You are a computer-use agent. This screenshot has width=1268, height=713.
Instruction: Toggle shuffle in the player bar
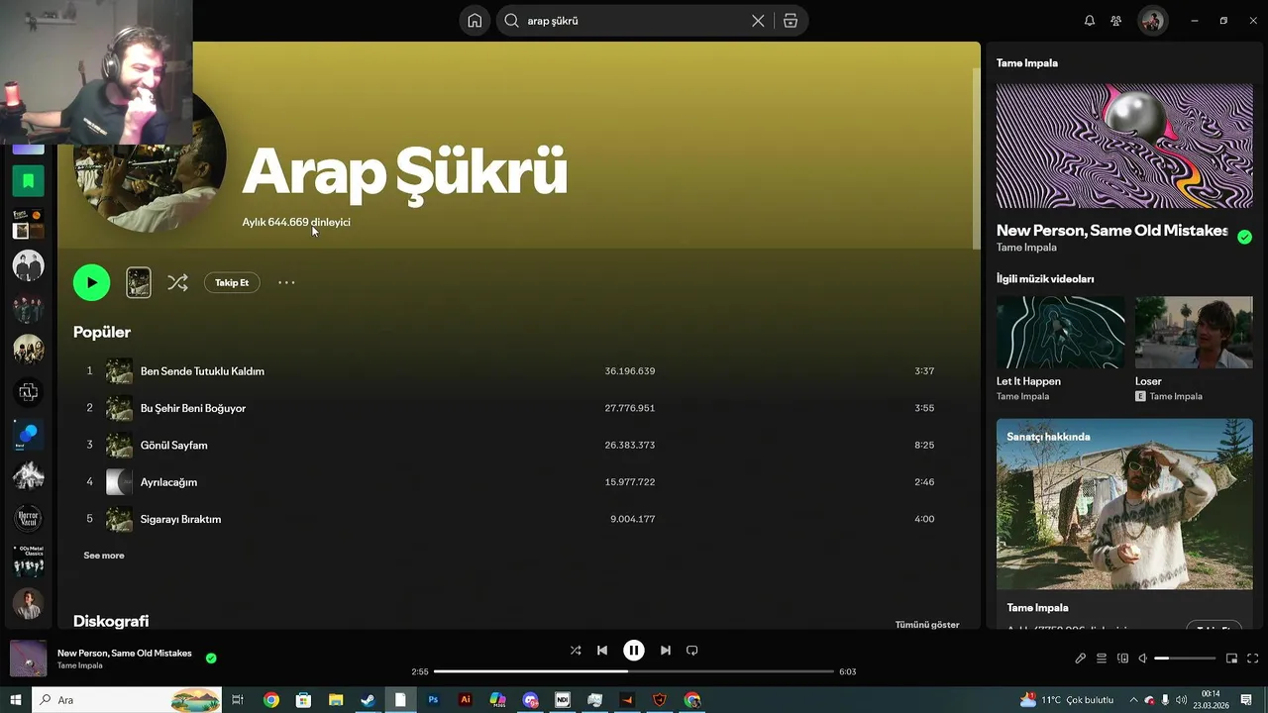(576, 651)
